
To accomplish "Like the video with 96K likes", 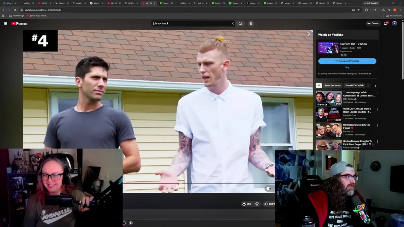I will click(246, 204).
